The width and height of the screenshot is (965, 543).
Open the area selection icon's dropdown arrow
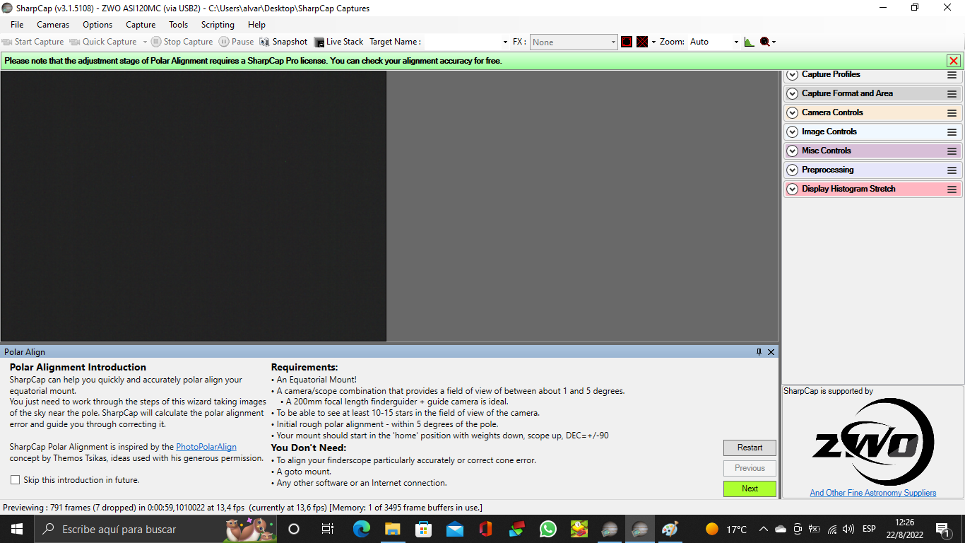[653, 42]
